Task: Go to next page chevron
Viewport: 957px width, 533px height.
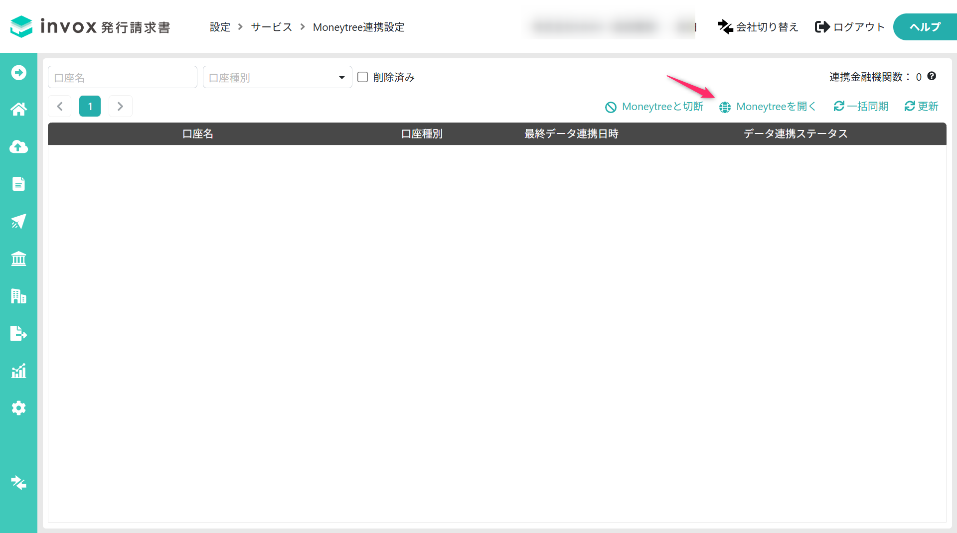Action: tap(120, 106)
